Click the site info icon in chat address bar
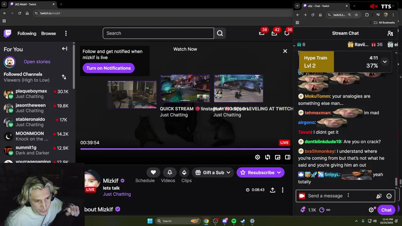This screenshot has width=402, height=226. coord(329,15)
